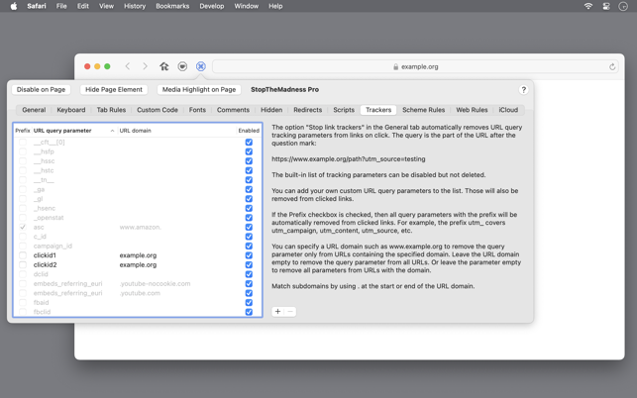Switch to the Comments tab
The width and height of the screenshot is (637, 398).
click(233, 110)
